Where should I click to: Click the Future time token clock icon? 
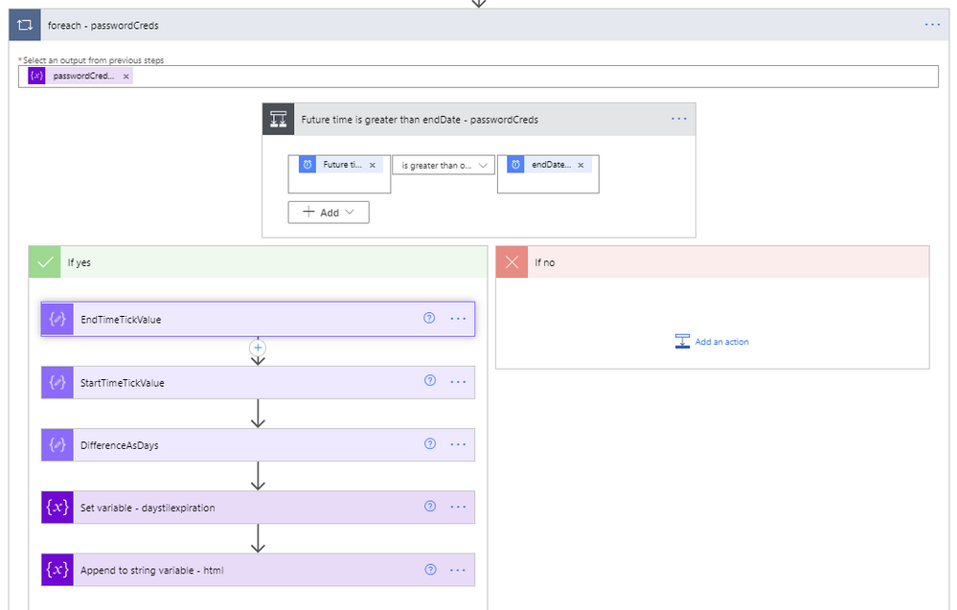coord(308,165)
